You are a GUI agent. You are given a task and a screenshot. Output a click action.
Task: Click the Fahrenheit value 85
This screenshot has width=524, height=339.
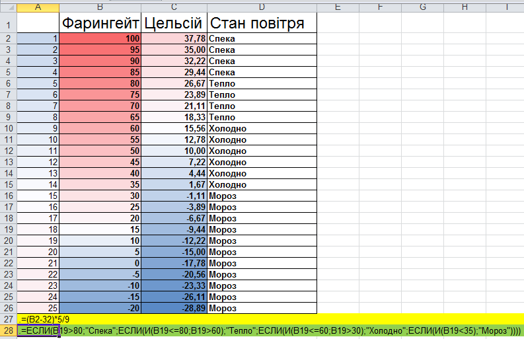(x=100, y=72)
